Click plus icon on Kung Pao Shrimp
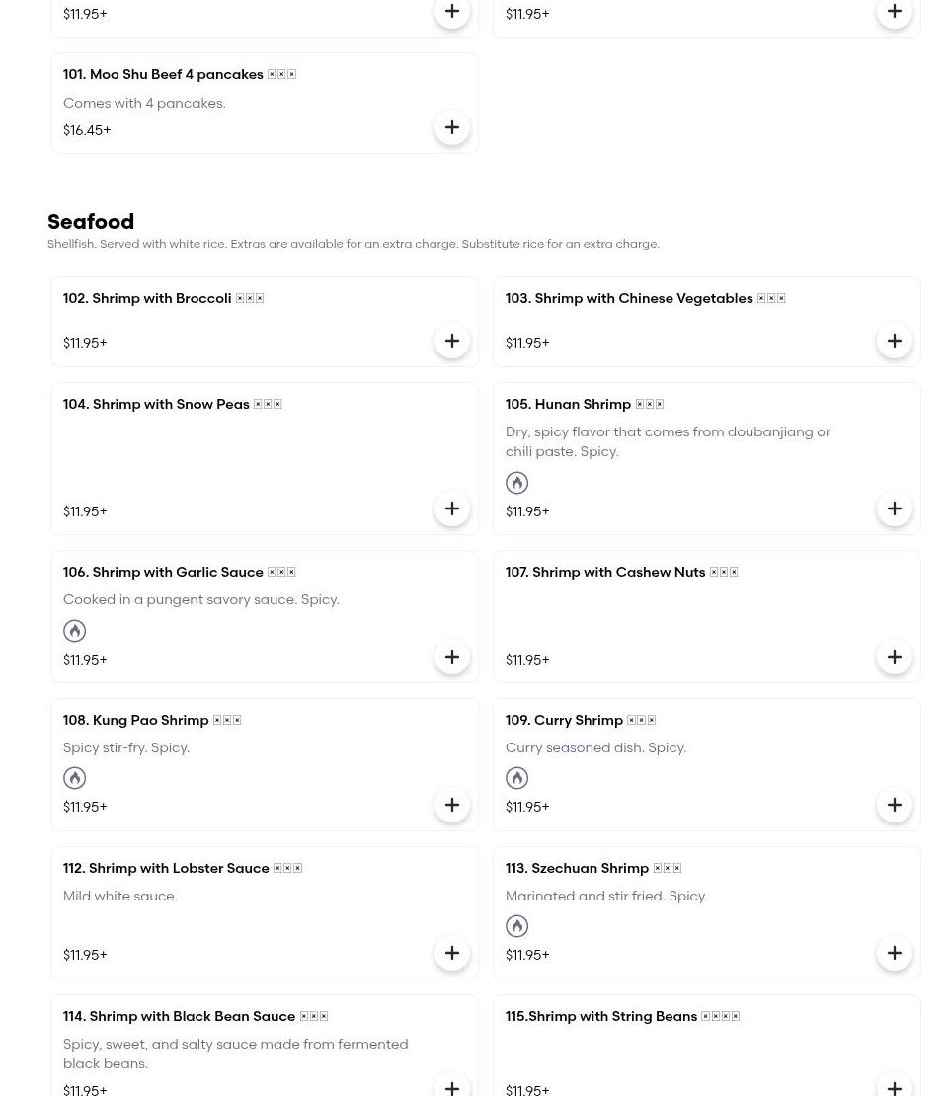 click(452, 805)
